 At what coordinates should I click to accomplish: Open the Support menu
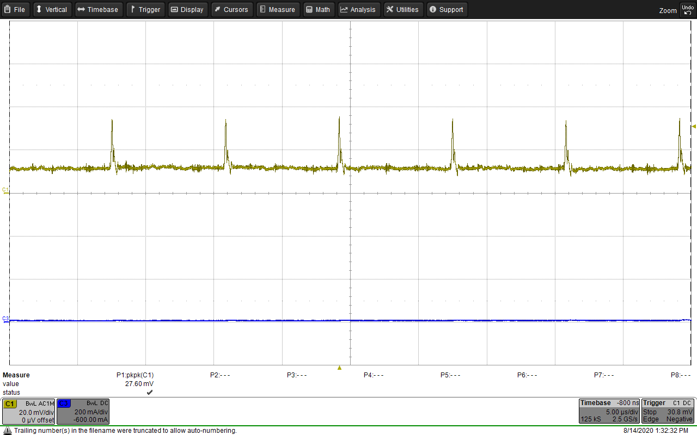coord(447,9)
